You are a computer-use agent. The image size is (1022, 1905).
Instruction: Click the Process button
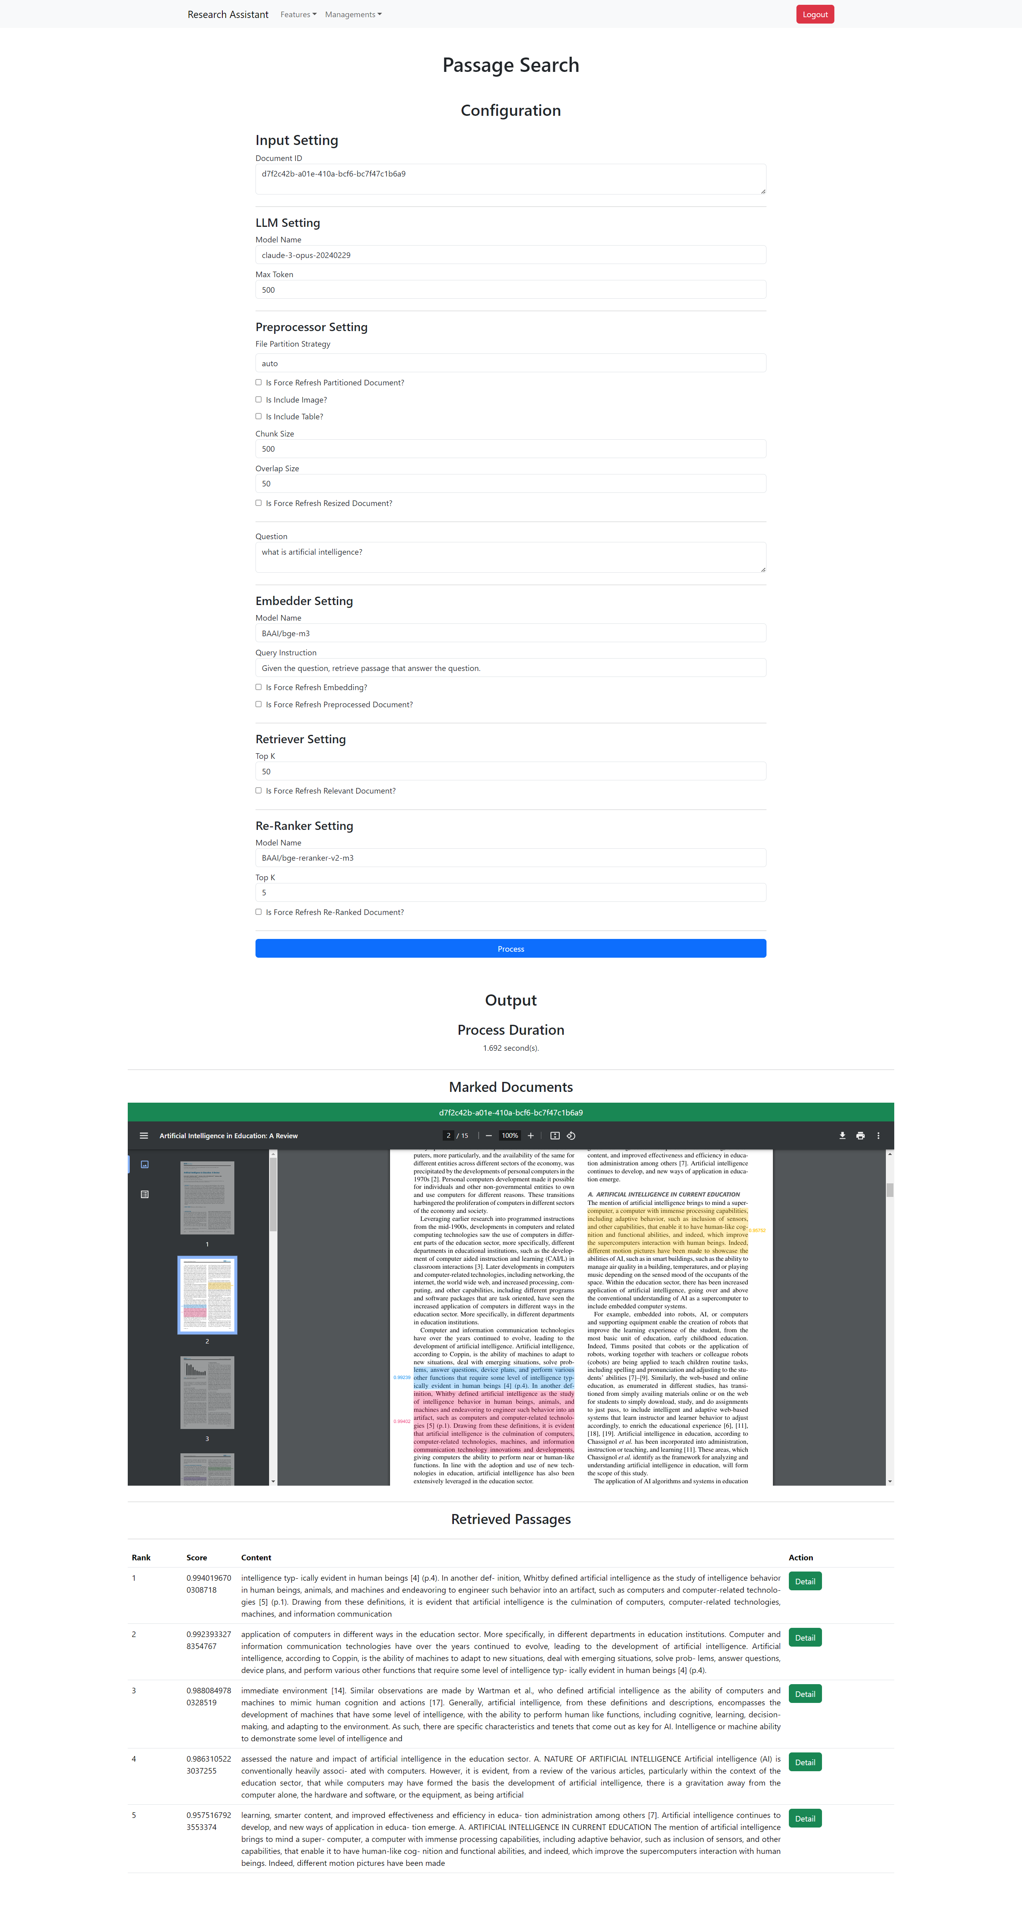point(511,949)
